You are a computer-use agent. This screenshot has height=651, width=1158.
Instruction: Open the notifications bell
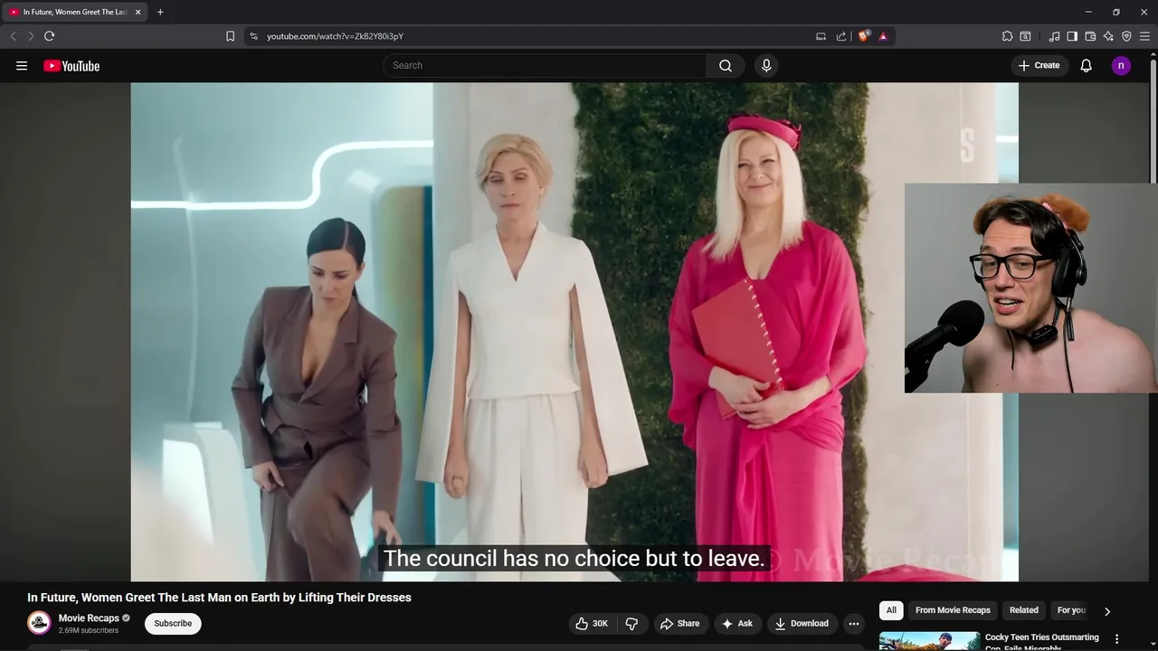click(x=1087, y=65)
